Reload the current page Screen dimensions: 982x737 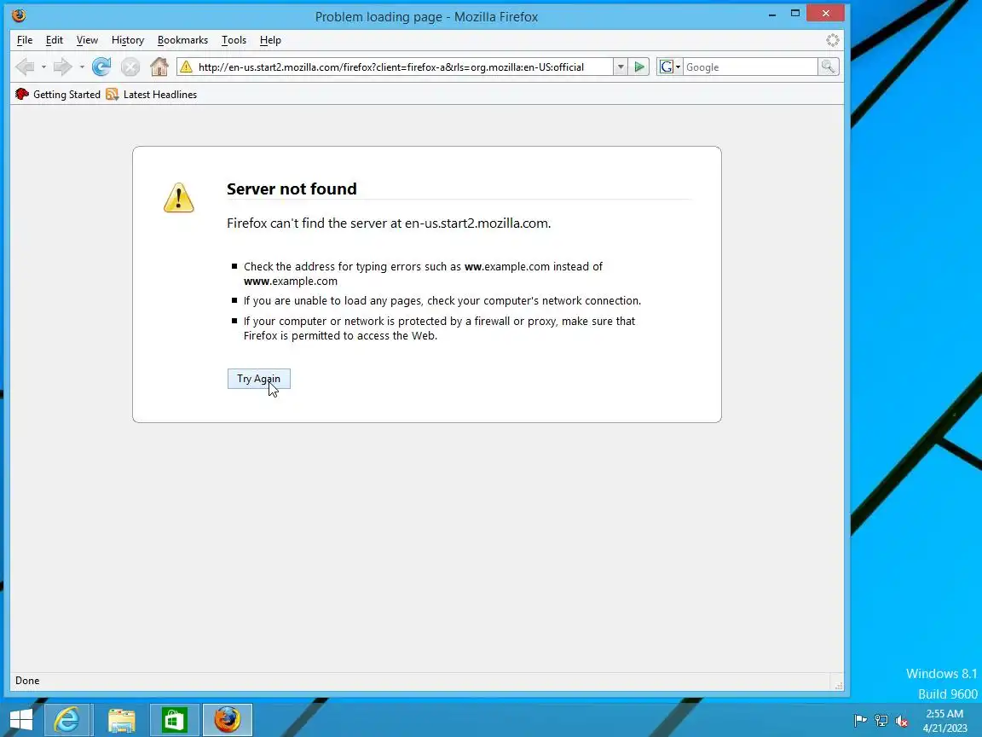[x=101, y=67]
